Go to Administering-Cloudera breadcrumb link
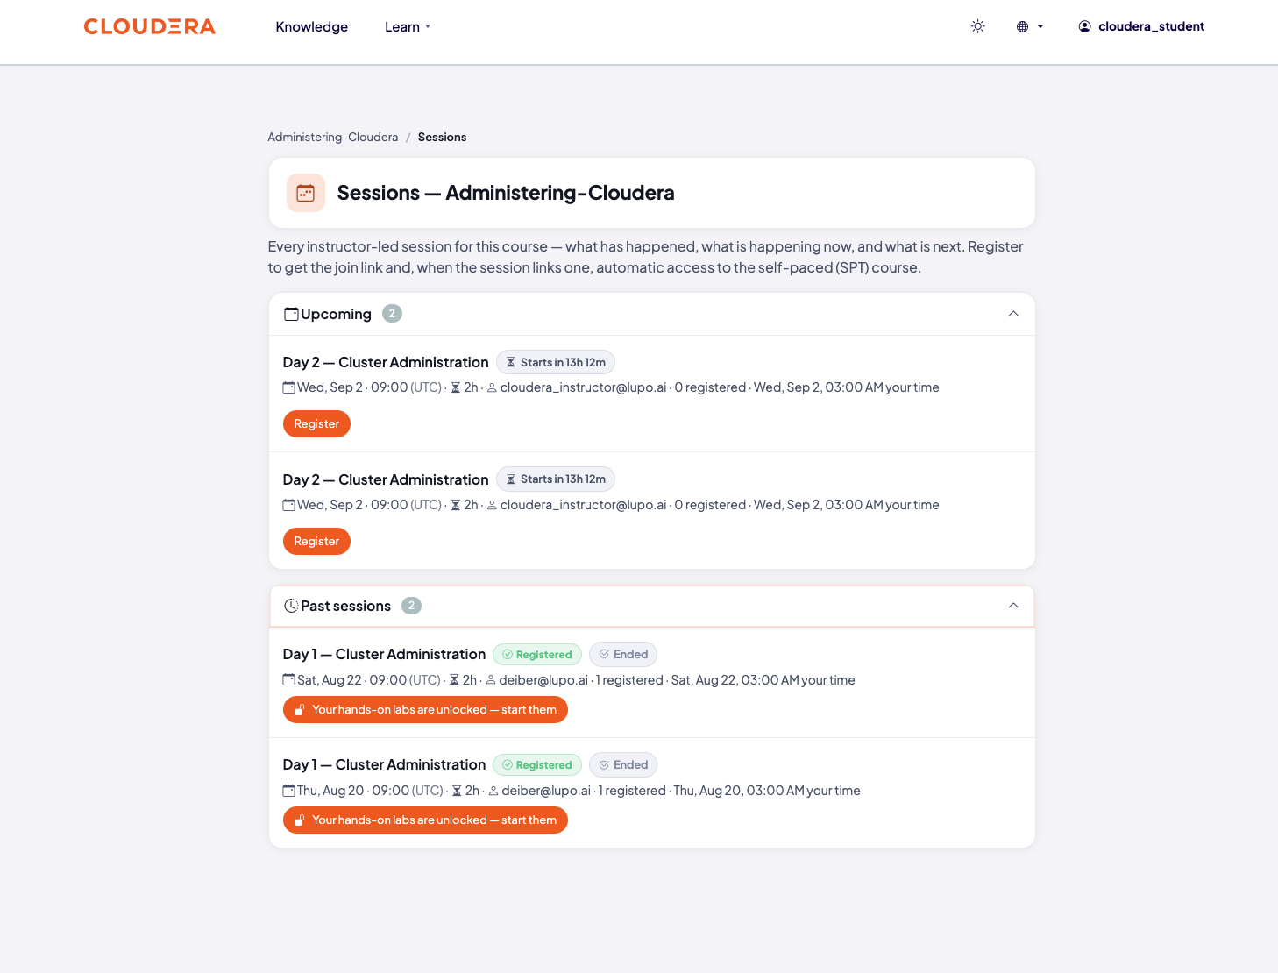1278x973 pixels. (333, 137)
